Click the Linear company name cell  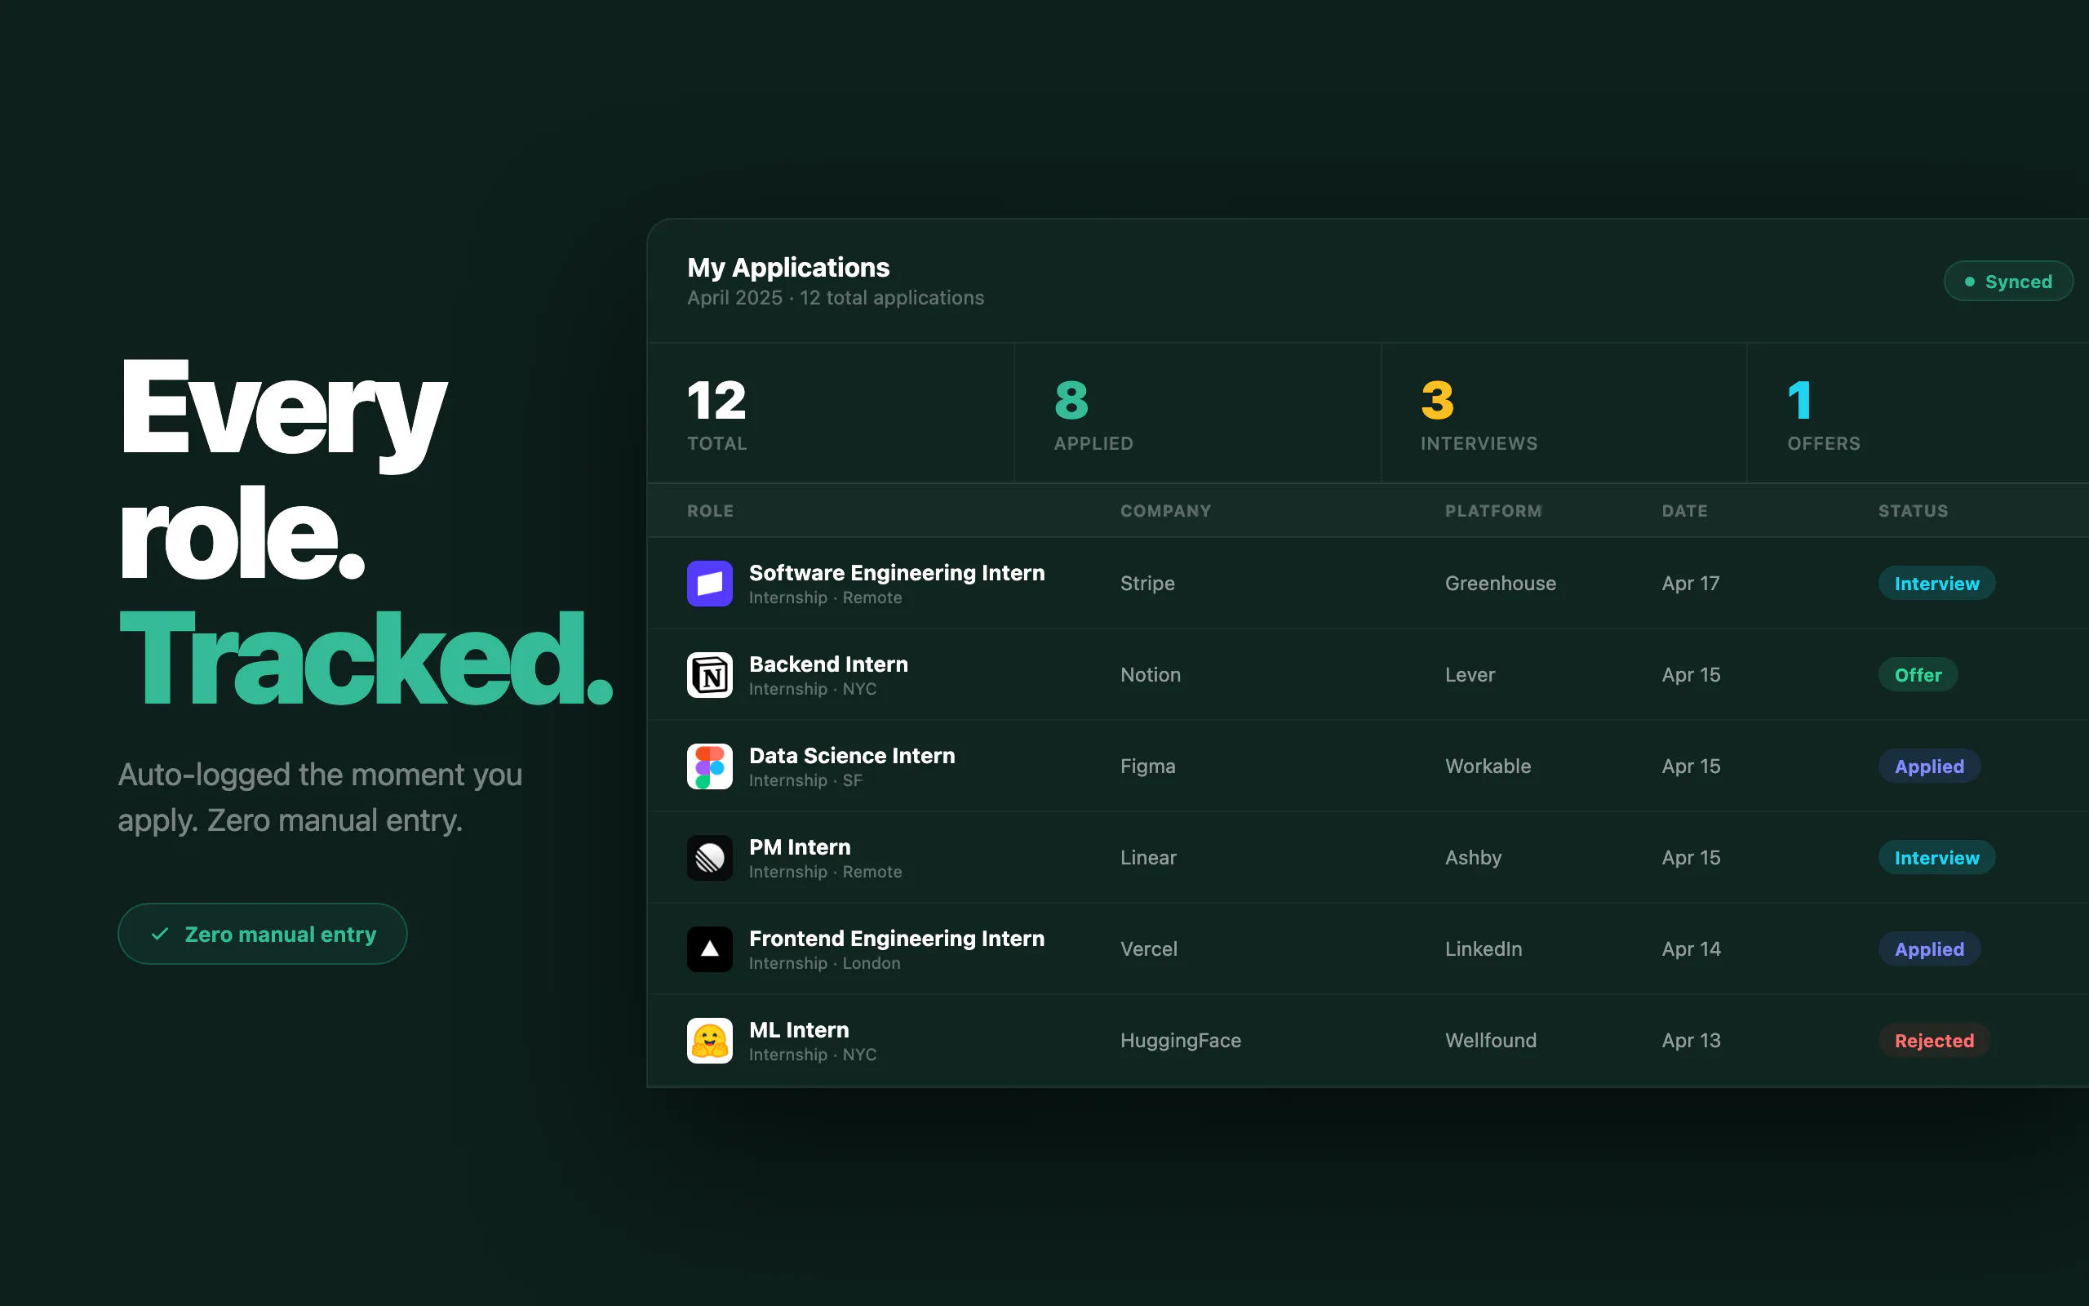pyautogui.click(x=1148, y=858)
